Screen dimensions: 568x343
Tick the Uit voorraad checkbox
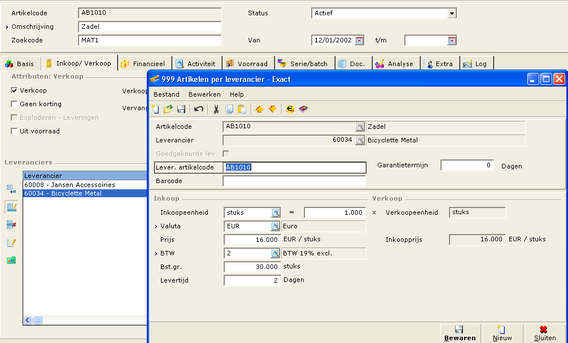click(x=14, y=131)
